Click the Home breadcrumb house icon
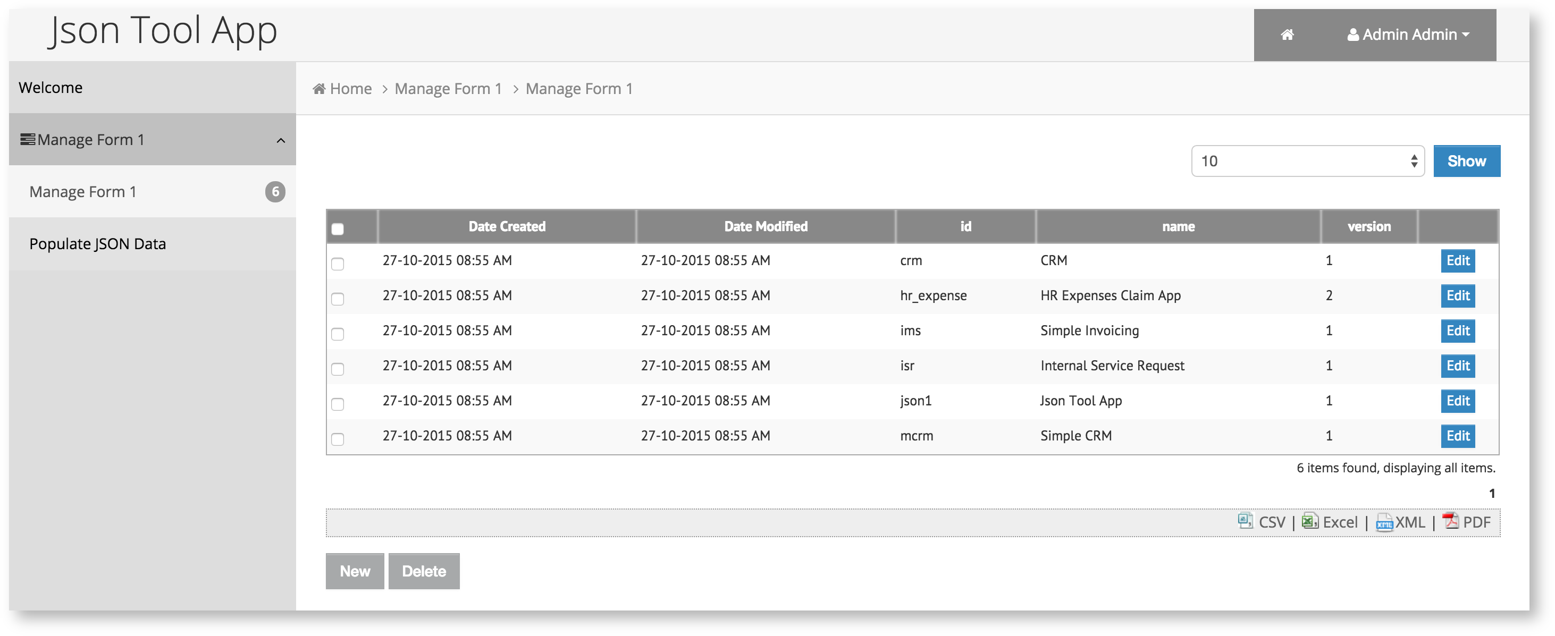Image resolution: width=1555 pixels, height=636 pixels. pos(319,89)
